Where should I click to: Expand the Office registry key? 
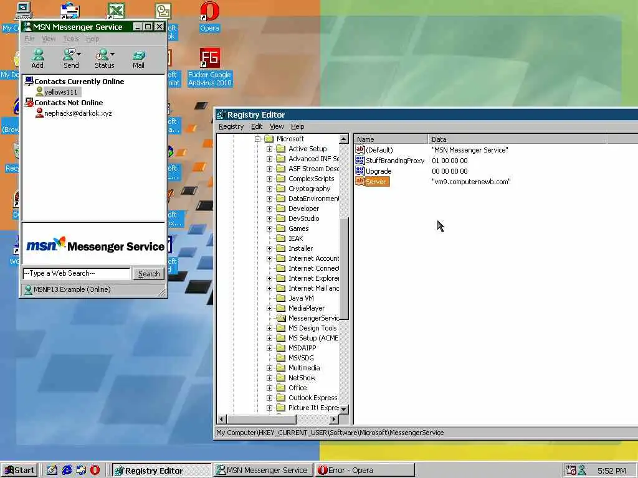(269, 388)
